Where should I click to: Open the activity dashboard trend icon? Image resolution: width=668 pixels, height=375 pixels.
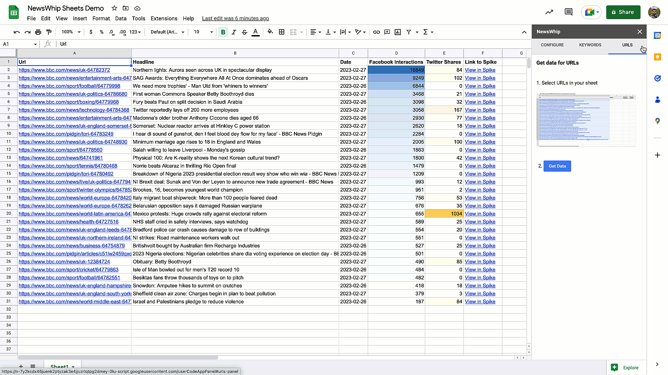[549, 12]
